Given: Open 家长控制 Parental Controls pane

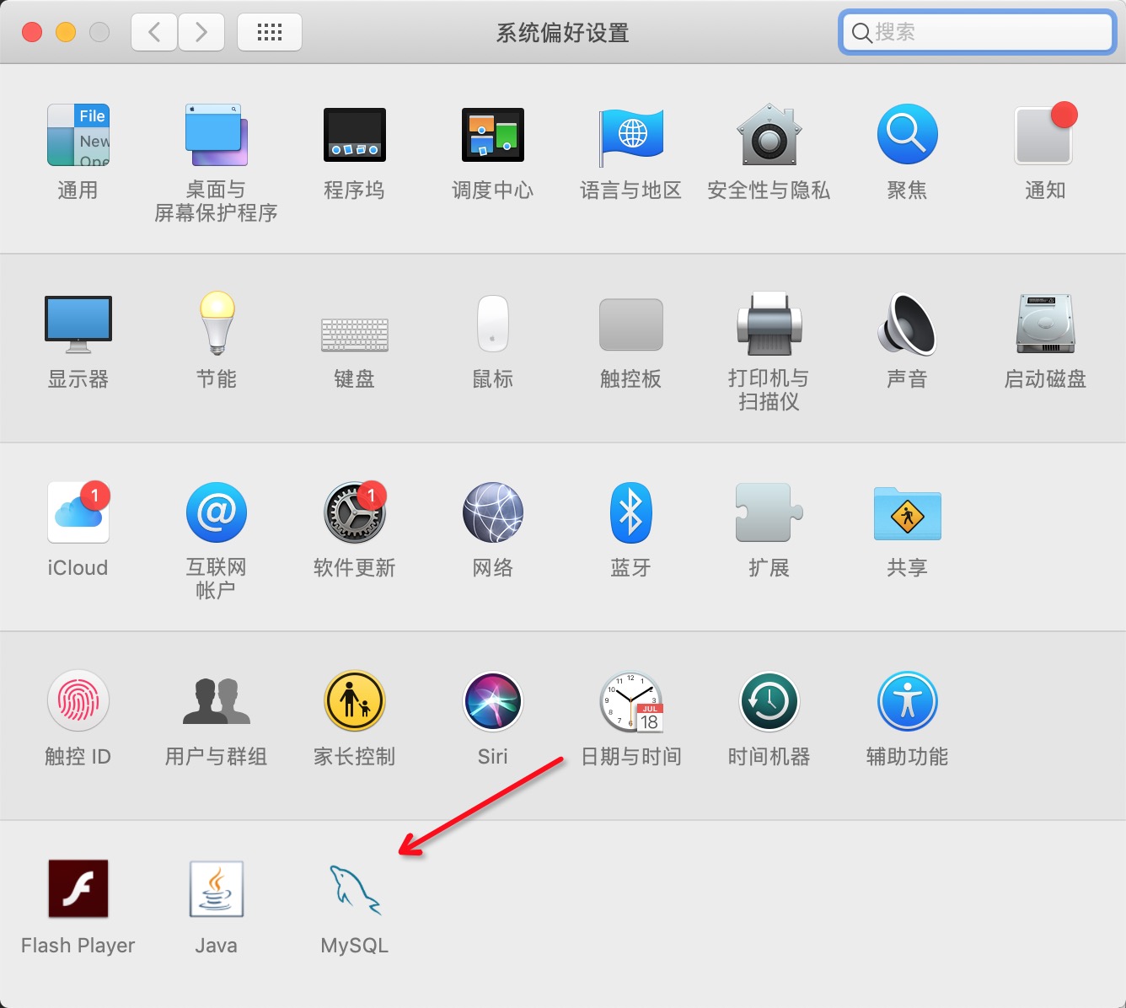Looking at the screenshot, I should pos(355,701).
